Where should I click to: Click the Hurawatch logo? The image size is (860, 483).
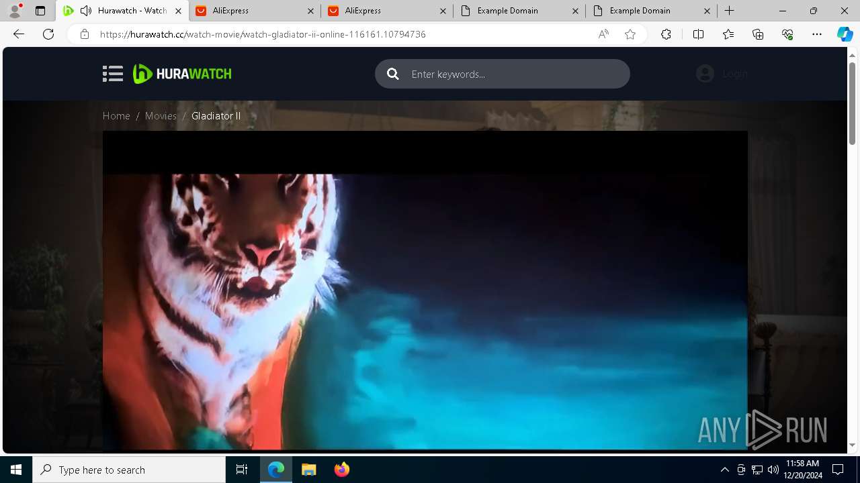coord(182,74)
